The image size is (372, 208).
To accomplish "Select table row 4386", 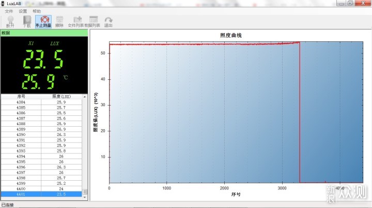I will pos(41,113).
